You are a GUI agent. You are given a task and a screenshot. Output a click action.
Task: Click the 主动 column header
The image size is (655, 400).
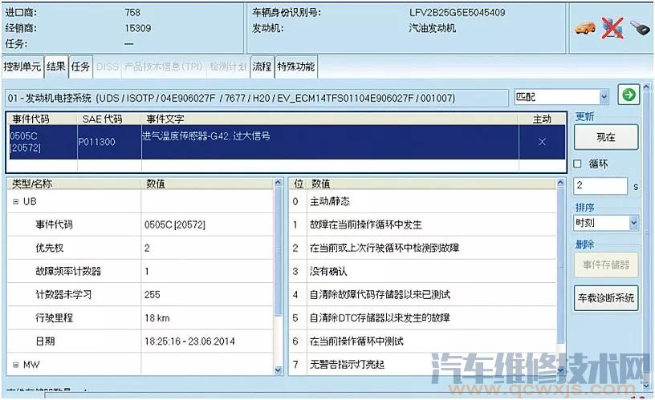tap(542, 119)
